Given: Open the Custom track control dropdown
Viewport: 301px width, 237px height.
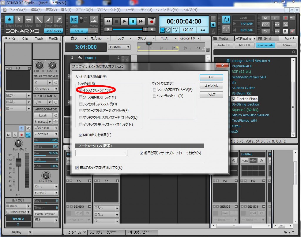Looking at the screenshot, I should [x=119, y=47].
